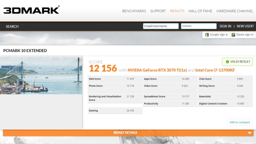Click the Google sign in icon
Image resolution: width=256 pixels, height=144 pixels.
(x=207, y=35)
